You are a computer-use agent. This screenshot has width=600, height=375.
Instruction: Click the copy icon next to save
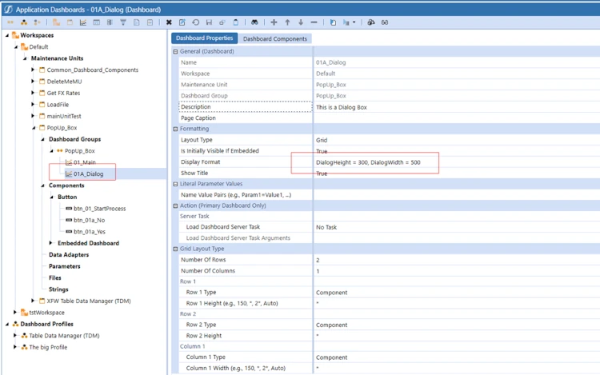(x=222, y=22)
